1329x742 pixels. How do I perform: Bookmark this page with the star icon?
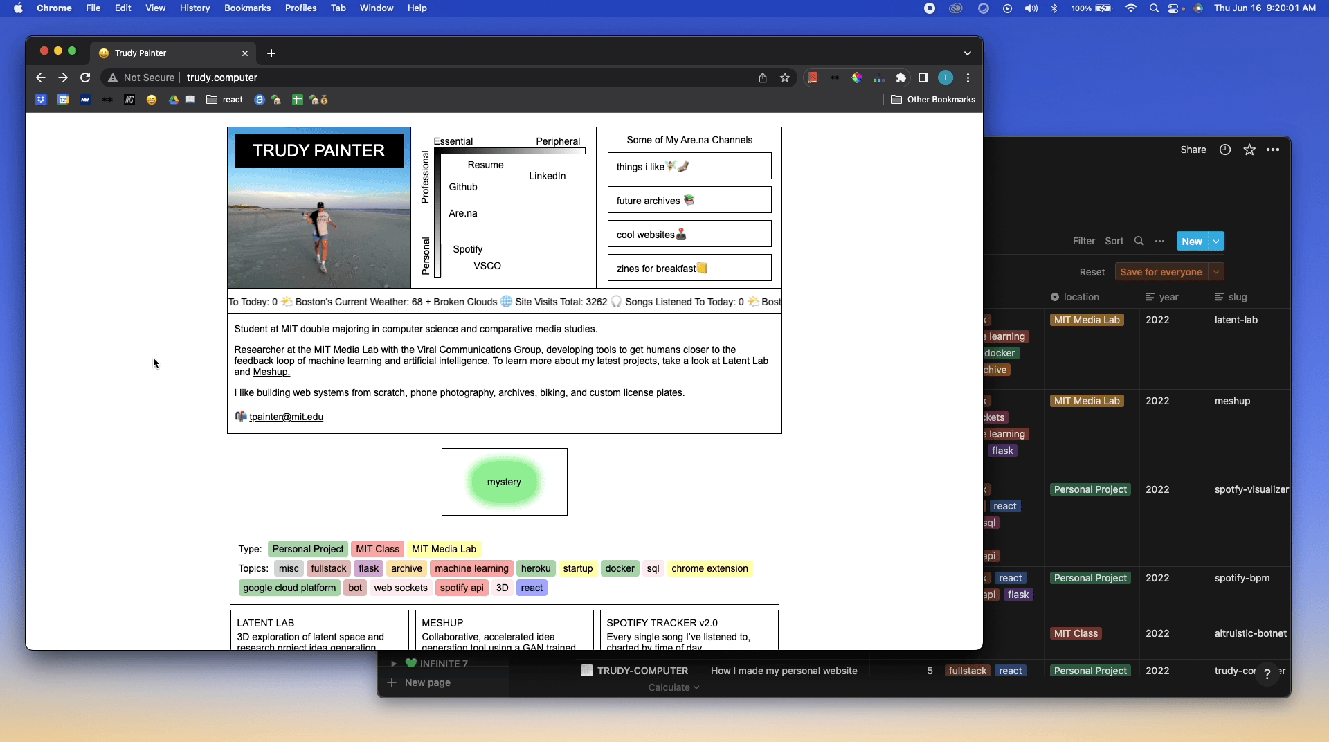tap(785, 78)
